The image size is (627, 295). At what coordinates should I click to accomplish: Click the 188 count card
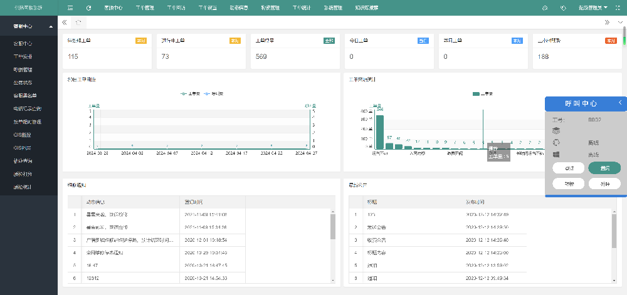577,51
